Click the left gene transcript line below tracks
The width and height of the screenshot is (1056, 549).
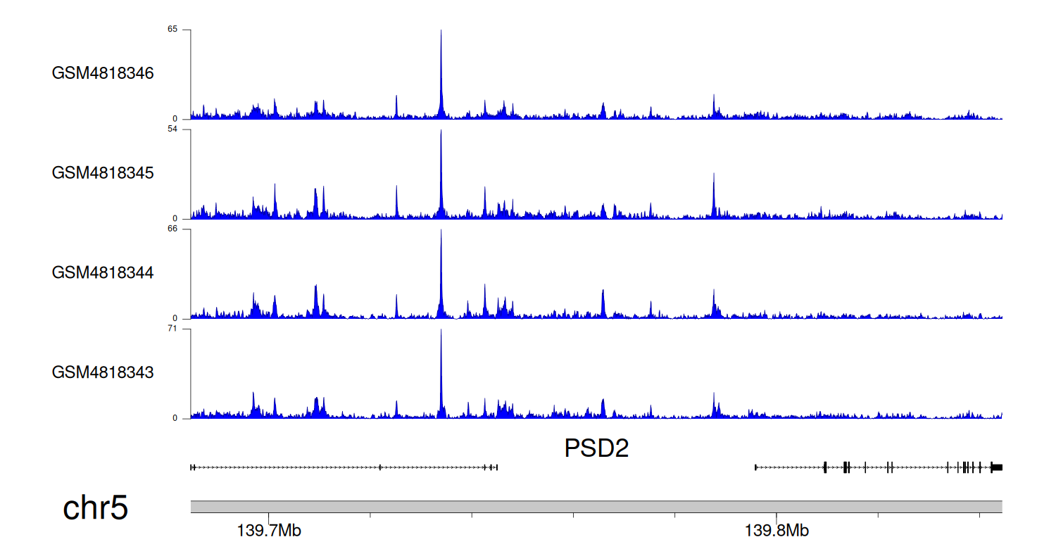[344, 467]
